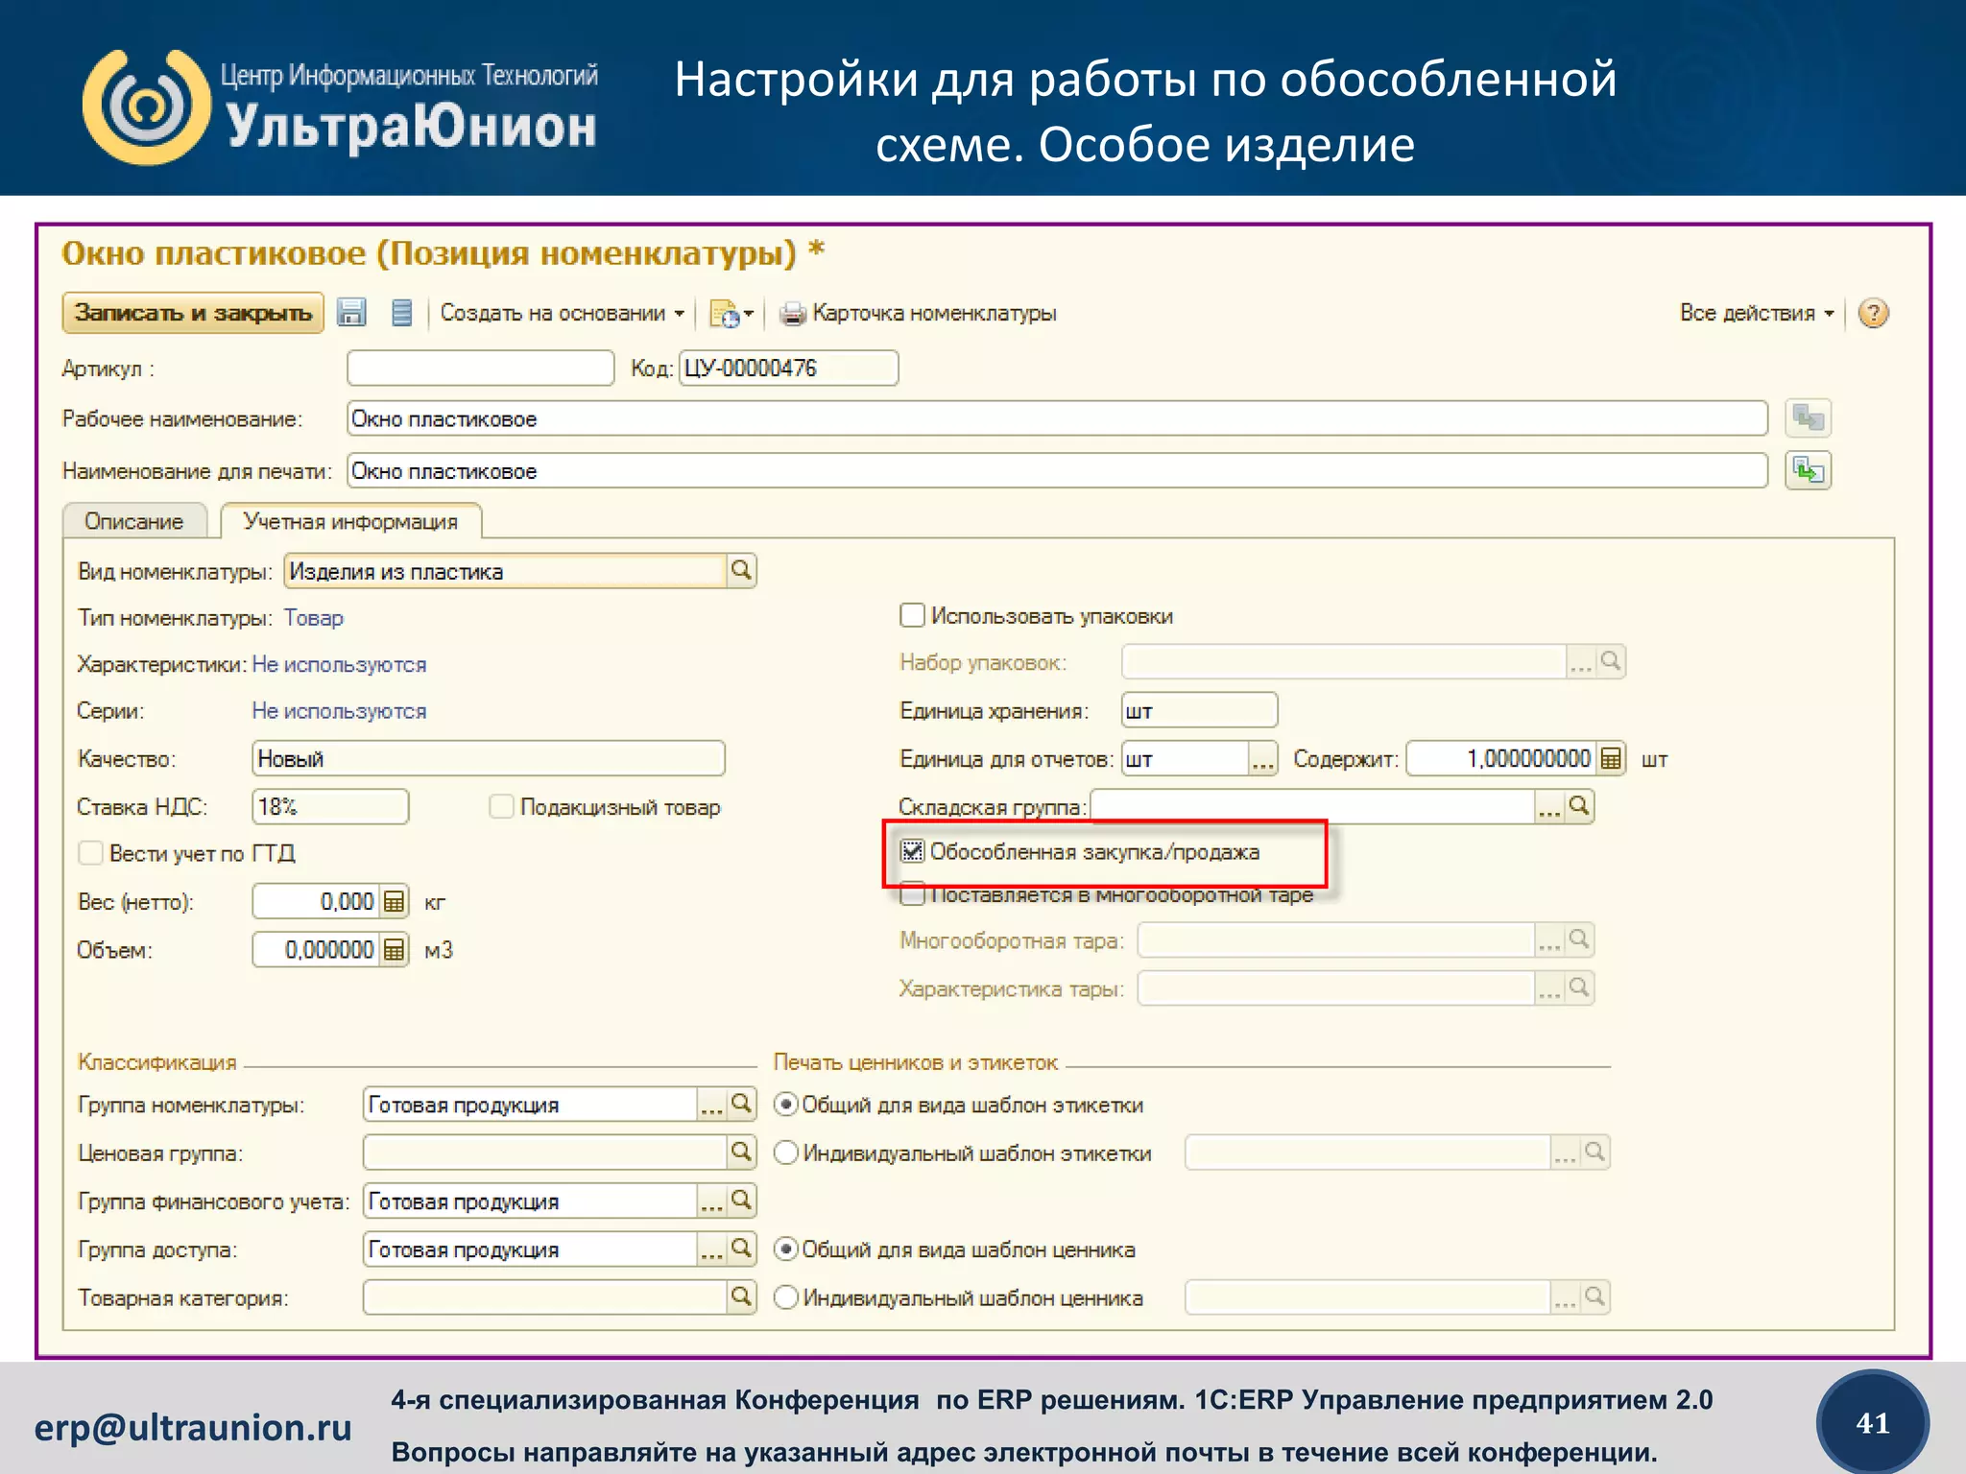Click ellipsis selector in Группа финансового учета
The height and width of the screenshot is (1474, 1966).
click(711, 1201)
